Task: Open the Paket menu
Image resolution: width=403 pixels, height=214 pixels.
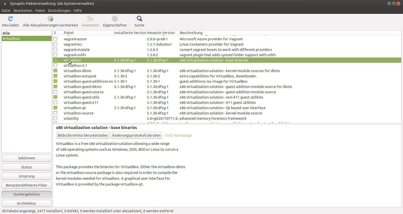Action: pos(40,11)
